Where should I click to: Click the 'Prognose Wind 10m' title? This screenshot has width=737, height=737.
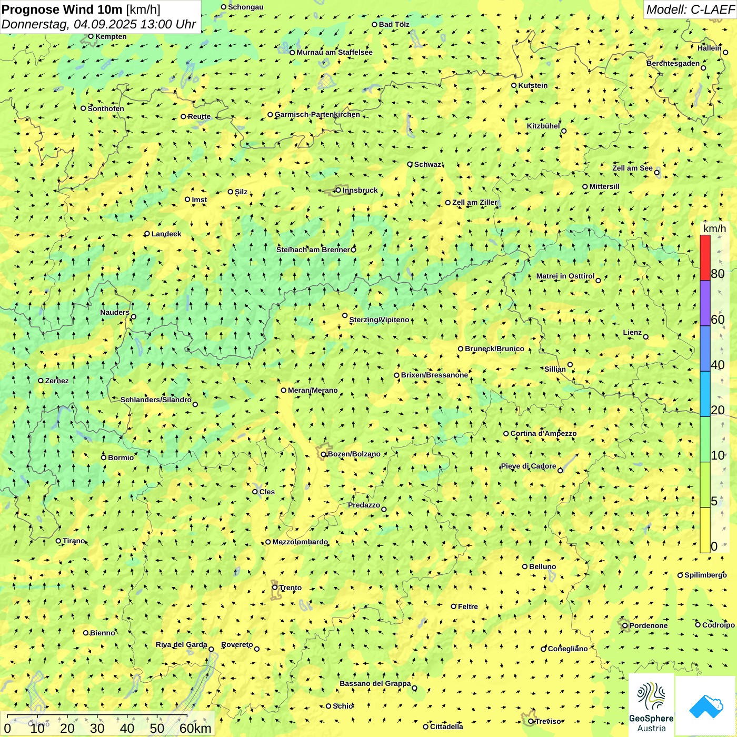(62, 9)
